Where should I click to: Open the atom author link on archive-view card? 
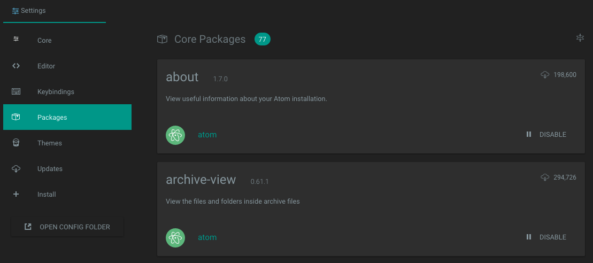pyautogui.click(x=207, y=237)
